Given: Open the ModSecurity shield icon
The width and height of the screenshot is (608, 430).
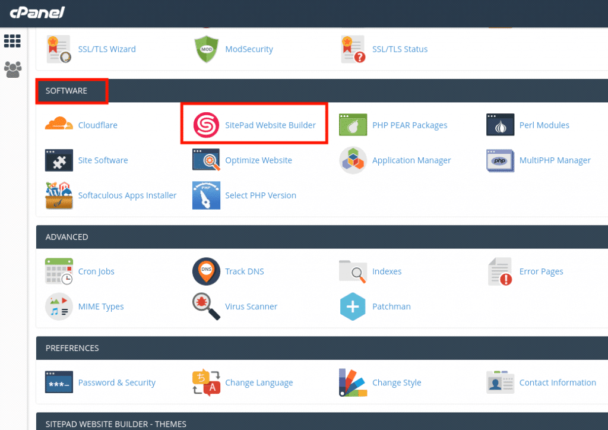Looking at the screenshot, I should pyautogui.click(x=206, y=49).
